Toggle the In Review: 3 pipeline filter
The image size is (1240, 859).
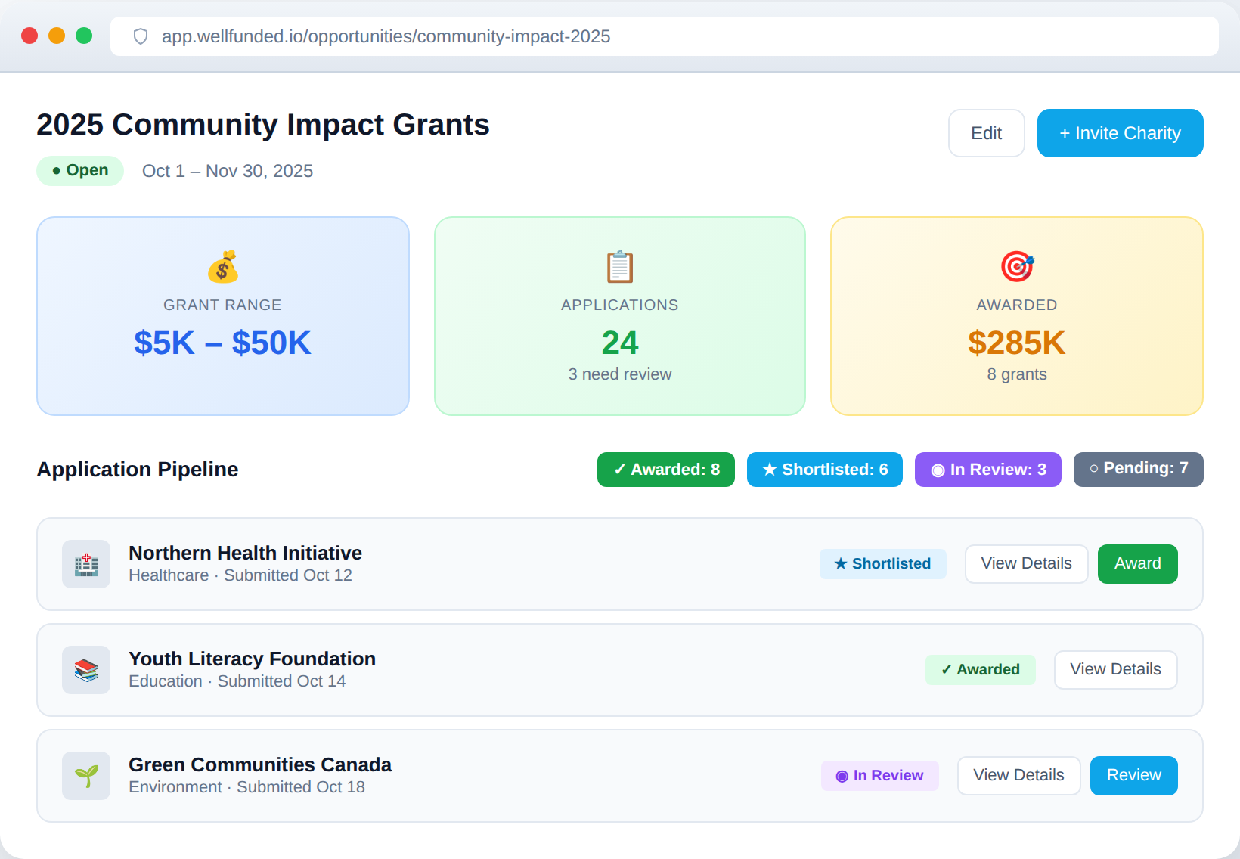tap(987, 470)
